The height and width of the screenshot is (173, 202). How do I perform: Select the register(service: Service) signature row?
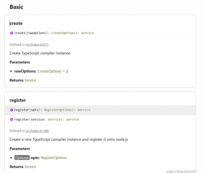100,120
